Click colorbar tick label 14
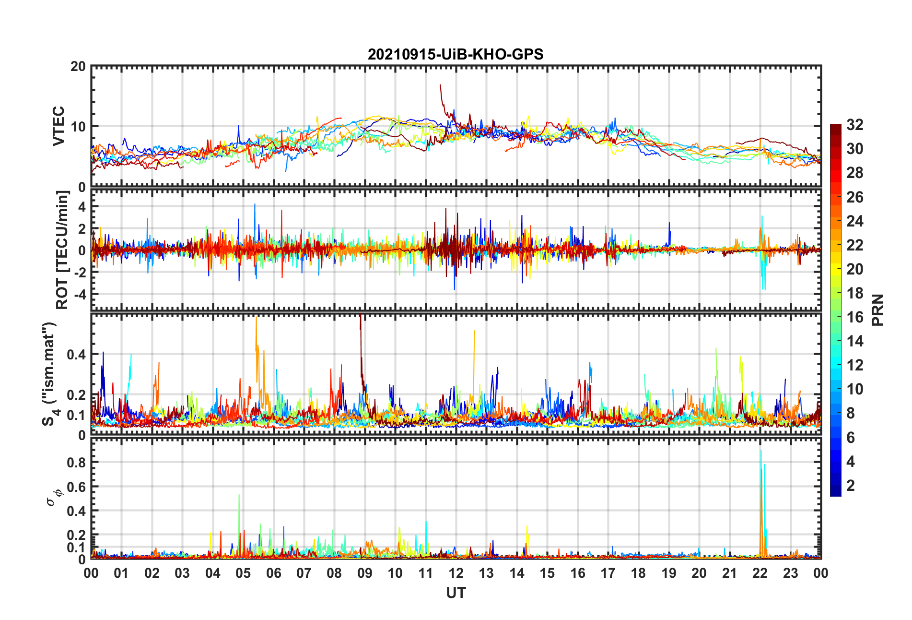Image resolution: width=912 pixels, height=620 pixels. pos(855,341)
